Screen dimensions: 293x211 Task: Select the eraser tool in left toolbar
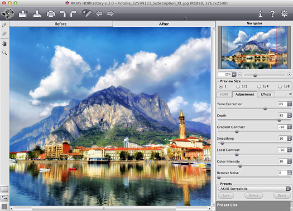coord(4,34)
